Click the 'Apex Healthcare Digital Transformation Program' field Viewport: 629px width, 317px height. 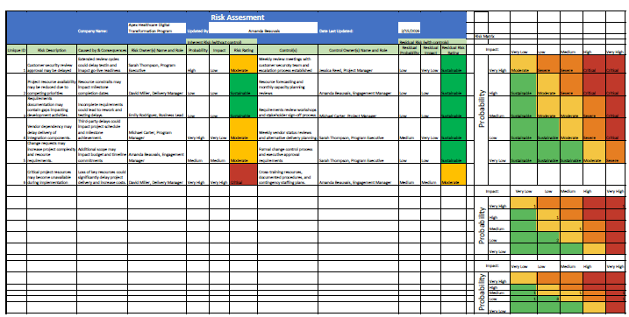click(157, 28)
